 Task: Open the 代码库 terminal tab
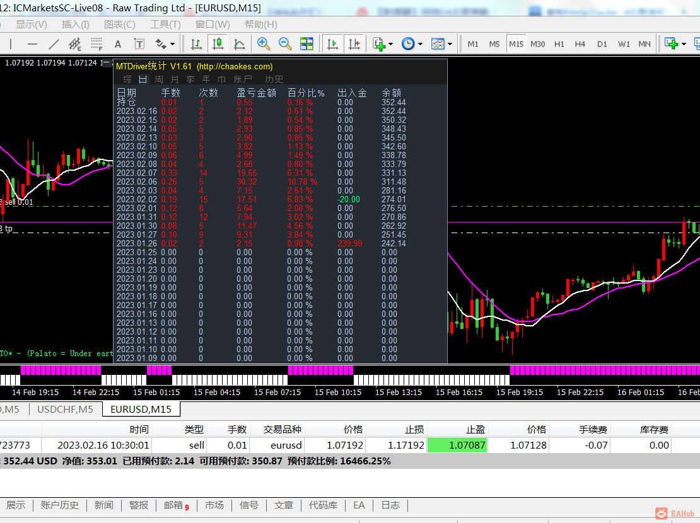(x=324, y=505)
